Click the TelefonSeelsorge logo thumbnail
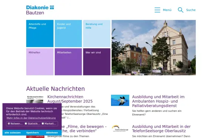Viewport: 222px width, 138px height. tap(120, 128)
